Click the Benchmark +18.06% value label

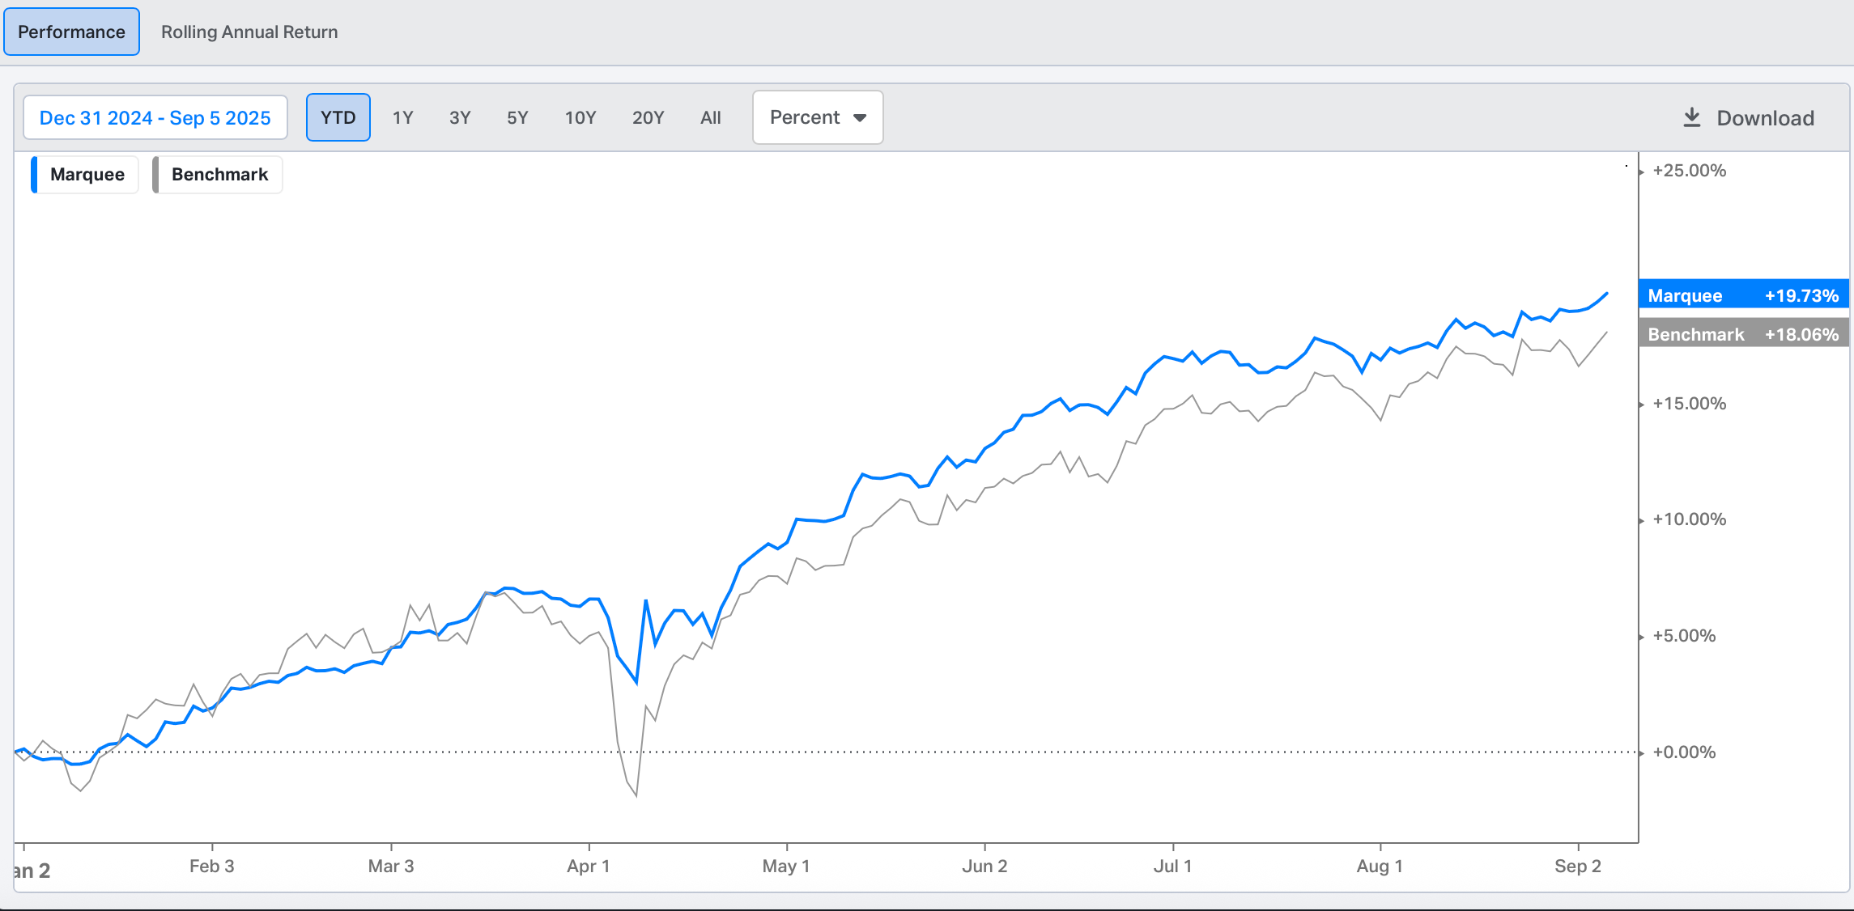coord(1743,334)
